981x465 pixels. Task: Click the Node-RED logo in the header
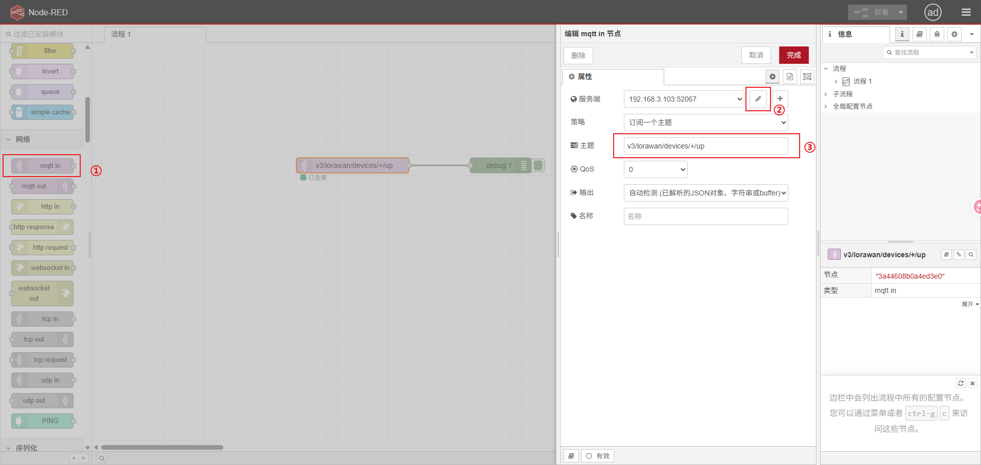[x=17, y=12]
